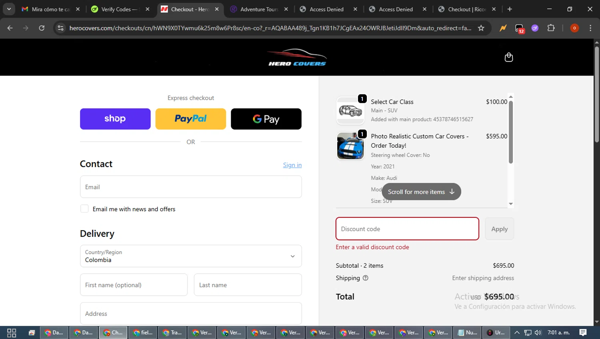Focus the First name (optional) field

click(x=134, y=285)
